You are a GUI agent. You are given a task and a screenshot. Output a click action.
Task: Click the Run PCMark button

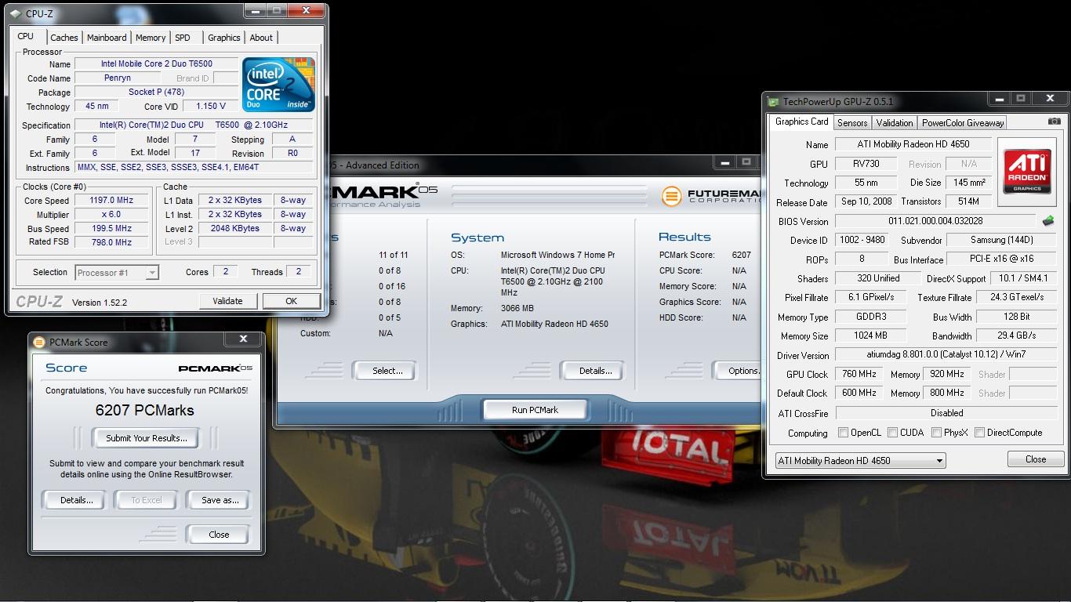click(535, 410)
